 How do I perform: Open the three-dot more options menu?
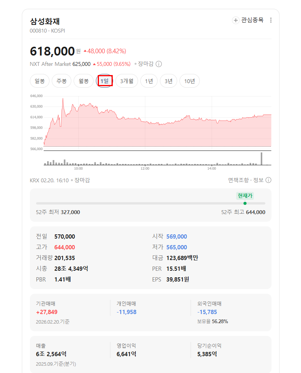(271, 20)
